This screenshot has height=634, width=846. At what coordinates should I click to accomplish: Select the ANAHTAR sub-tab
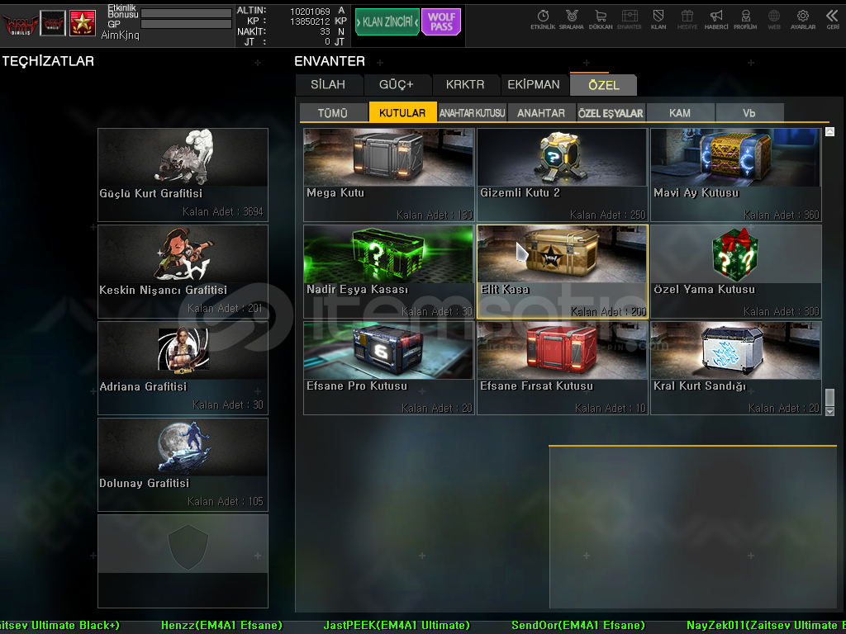point(541,112)
